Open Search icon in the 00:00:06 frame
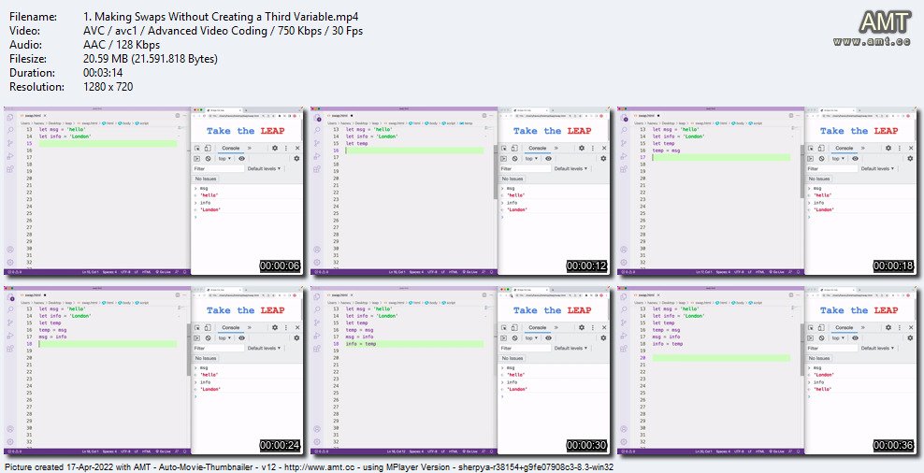This screenshot has height=473, width=924. pyautogui.click(x=10, y=130)
